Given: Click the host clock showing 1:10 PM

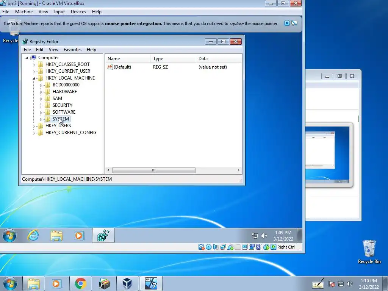Looking at the screenshot, I should (x=369, y=284).
